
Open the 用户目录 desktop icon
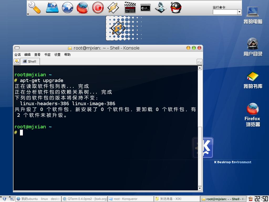point(253,47)
